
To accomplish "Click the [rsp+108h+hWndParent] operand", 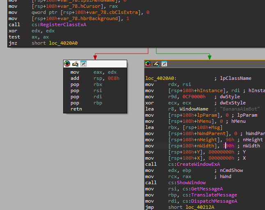I will [198, 133].
